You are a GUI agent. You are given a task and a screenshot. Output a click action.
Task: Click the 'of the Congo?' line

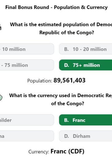[68, 103]
